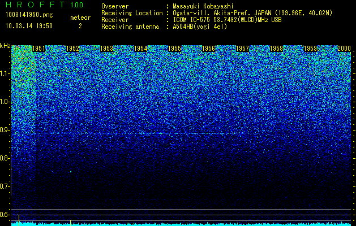This screenshot has height=226, width=356.
Task: Select the filename 1003141950.png
Action: pos(29,15)
